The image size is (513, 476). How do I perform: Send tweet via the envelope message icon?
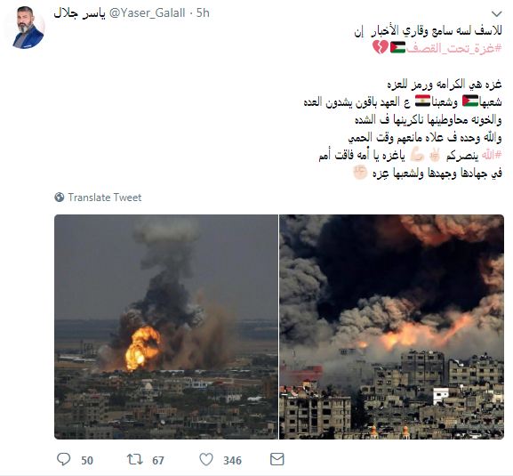tap(277, 459)
